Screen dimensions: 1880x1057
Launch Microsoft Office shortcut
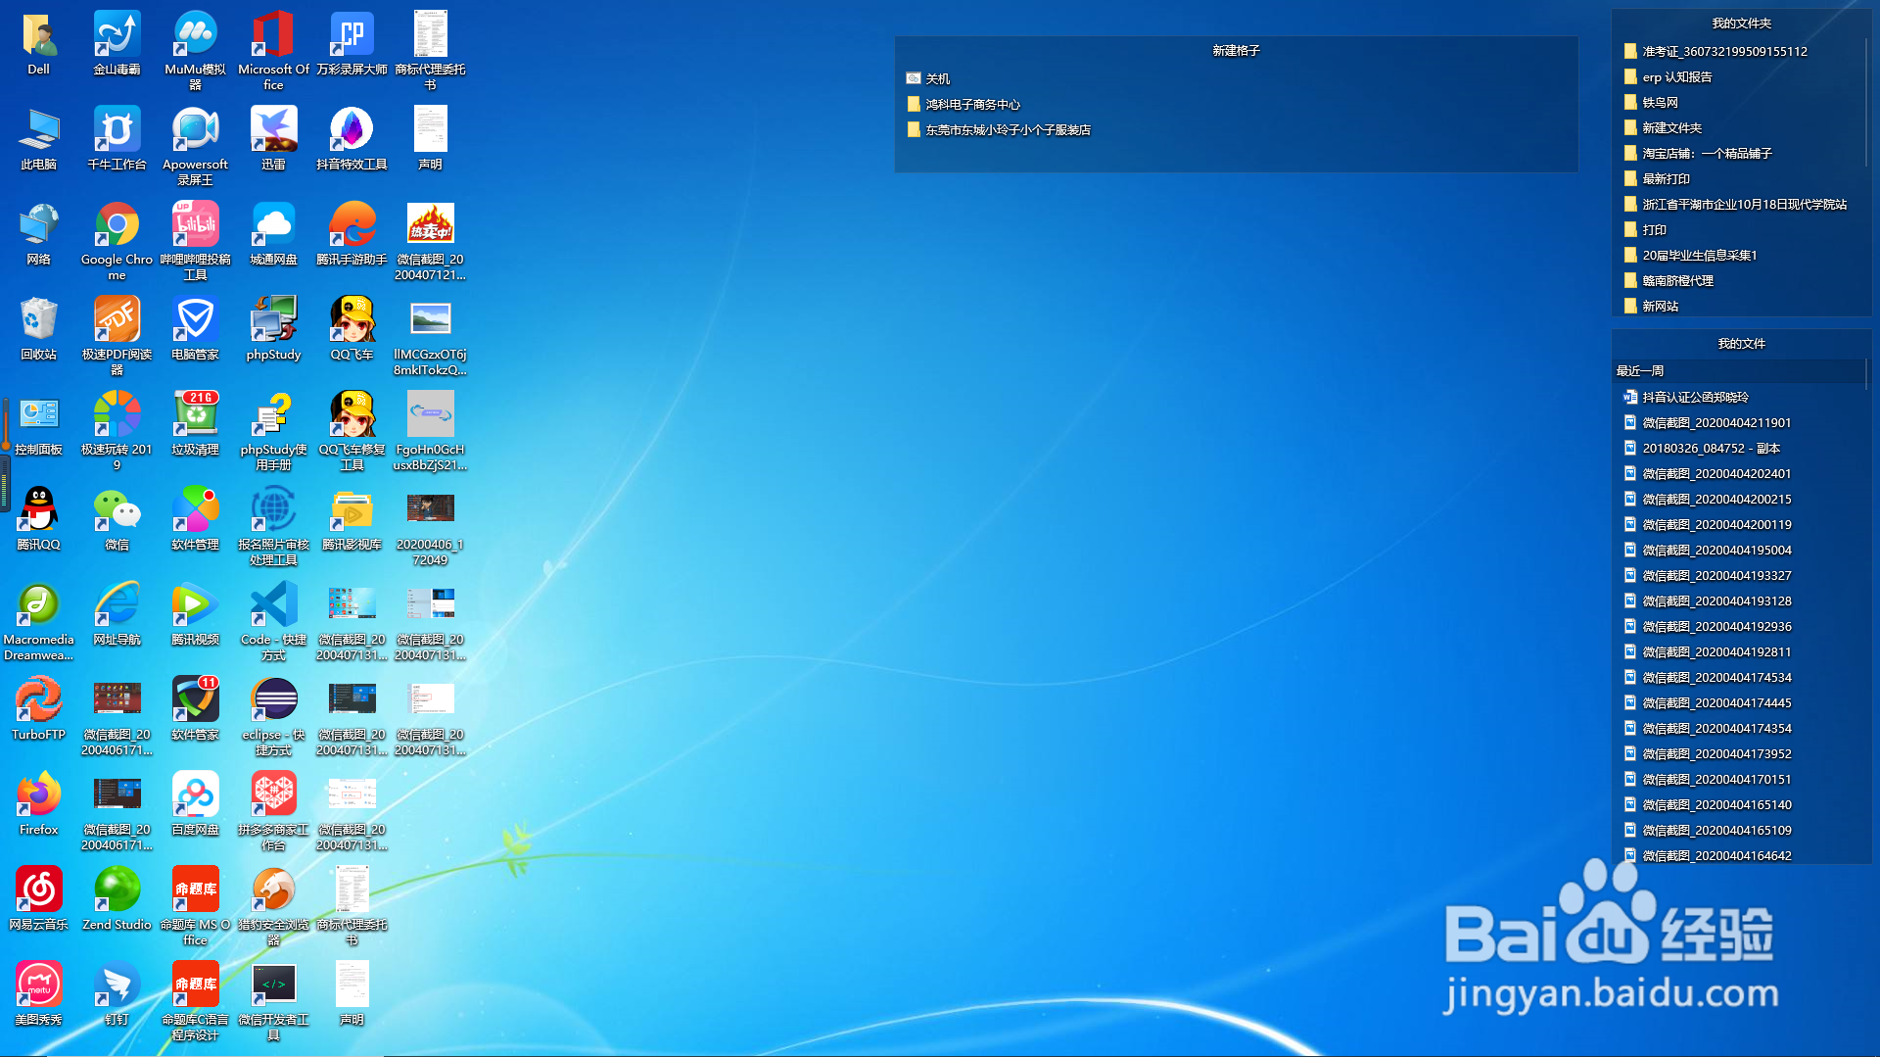[273, 35]
